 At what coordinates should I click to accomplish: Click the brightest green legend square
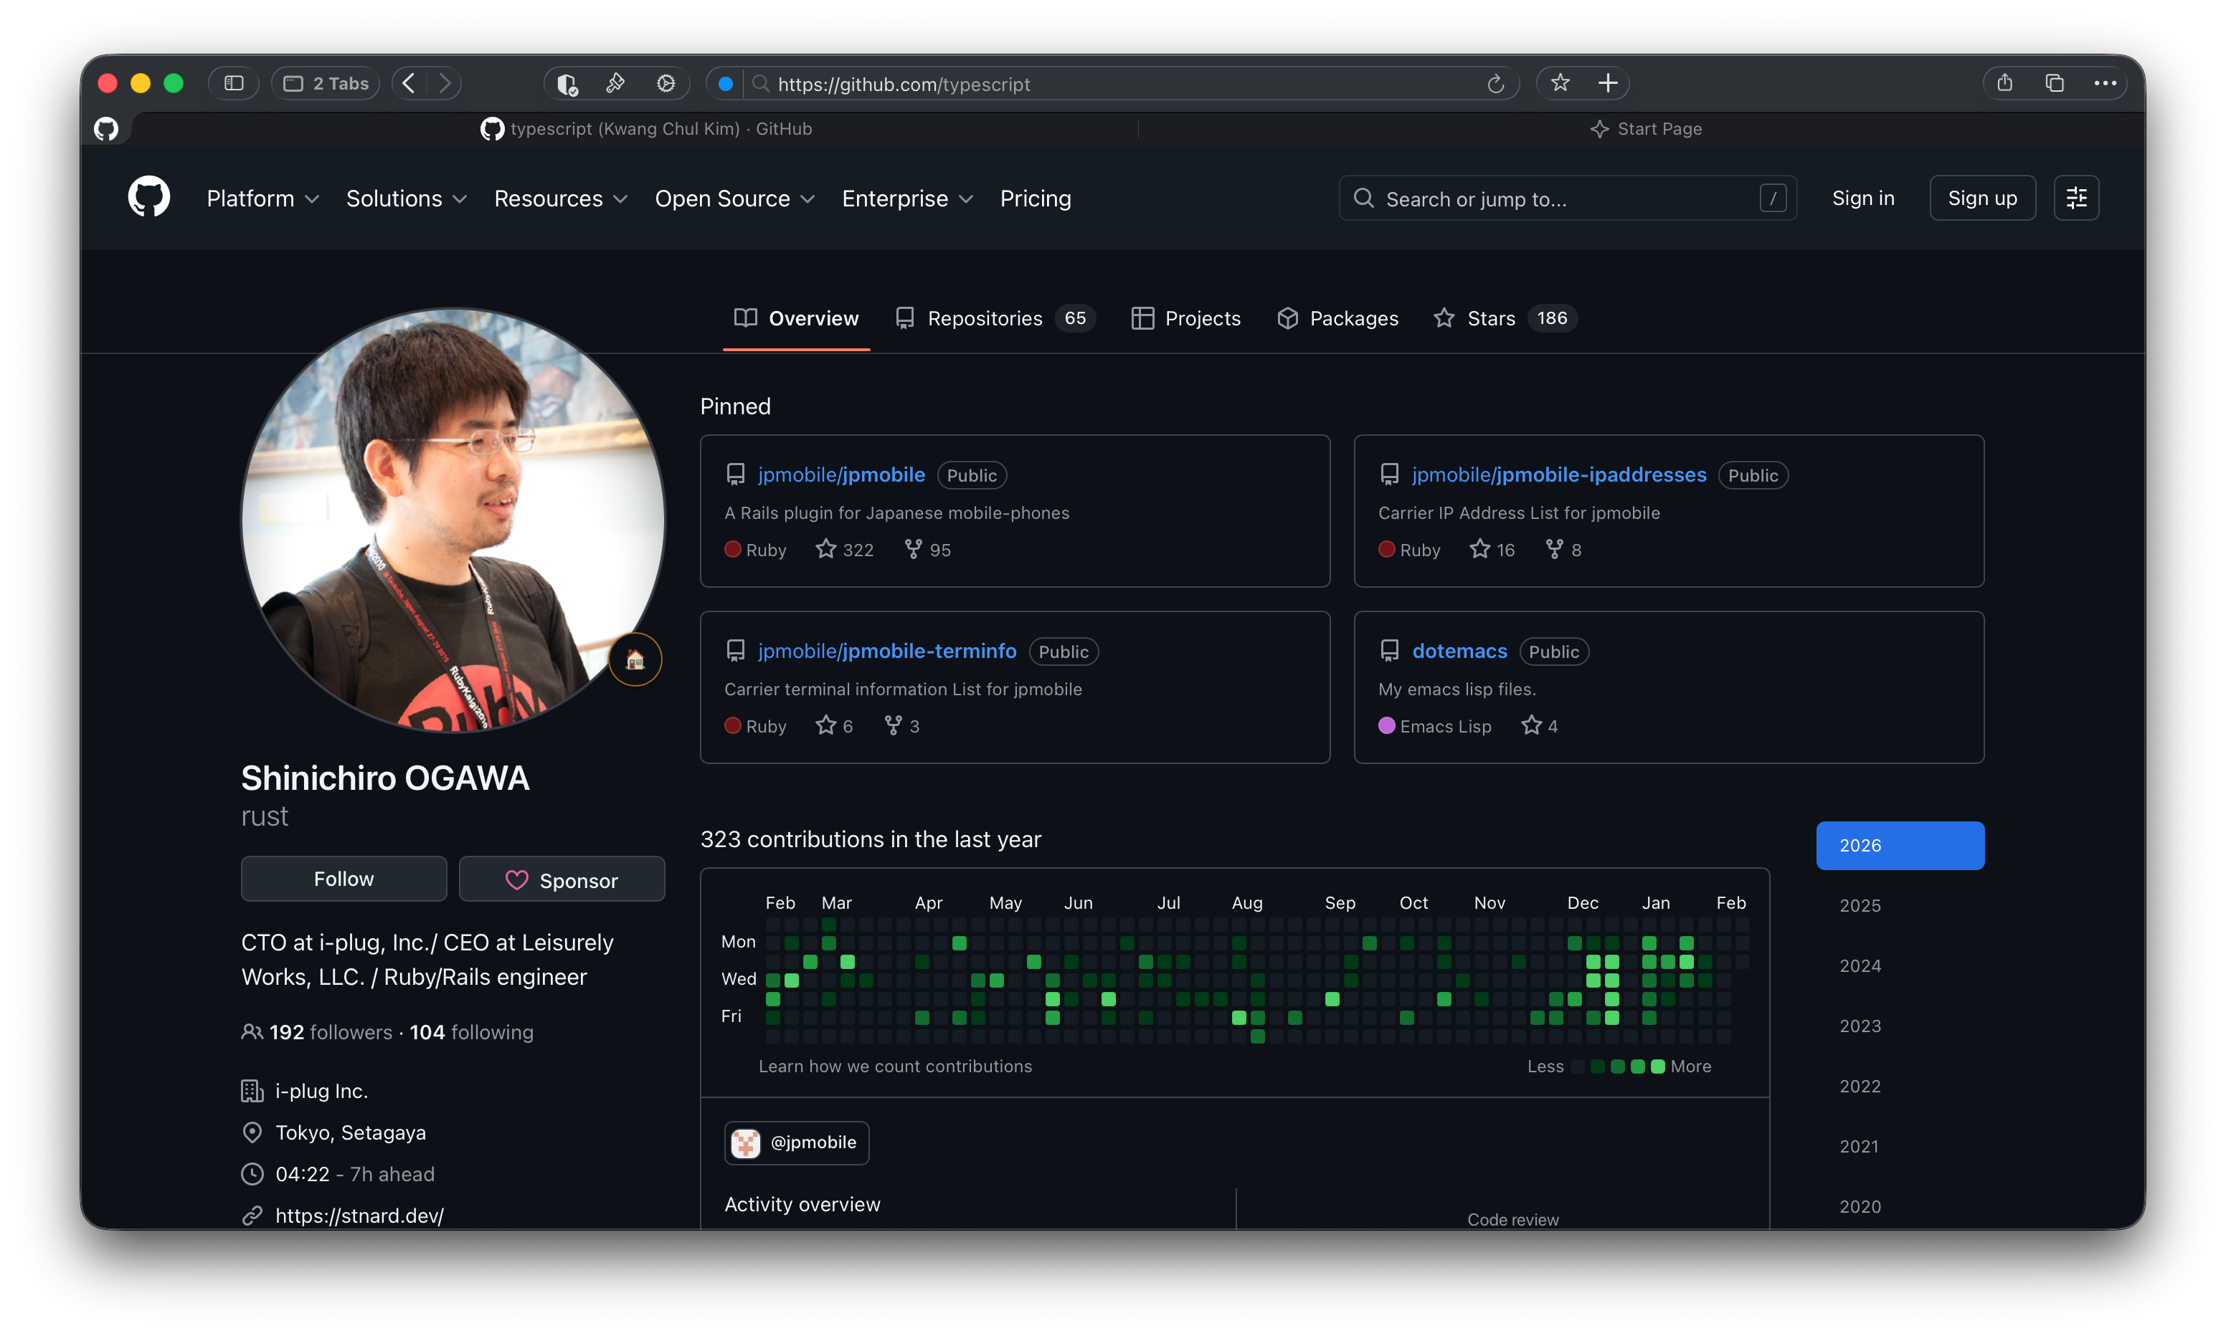pos(1657,1067)
